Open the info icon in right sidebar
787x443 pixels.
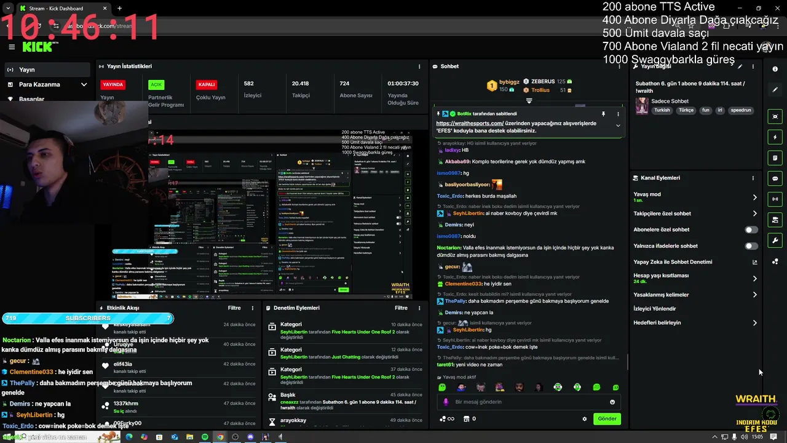[x=775, y=70]
